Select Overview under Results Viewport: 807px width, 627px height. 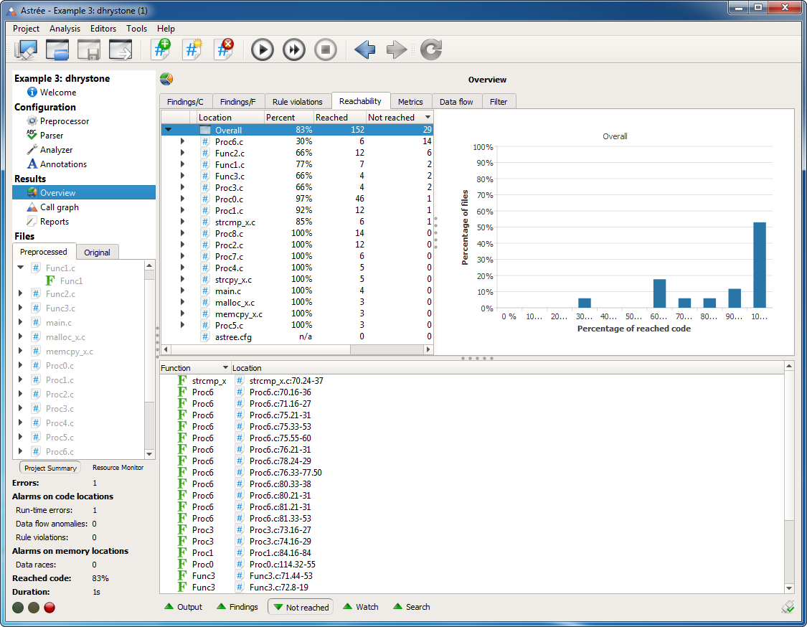coord(84,192)
